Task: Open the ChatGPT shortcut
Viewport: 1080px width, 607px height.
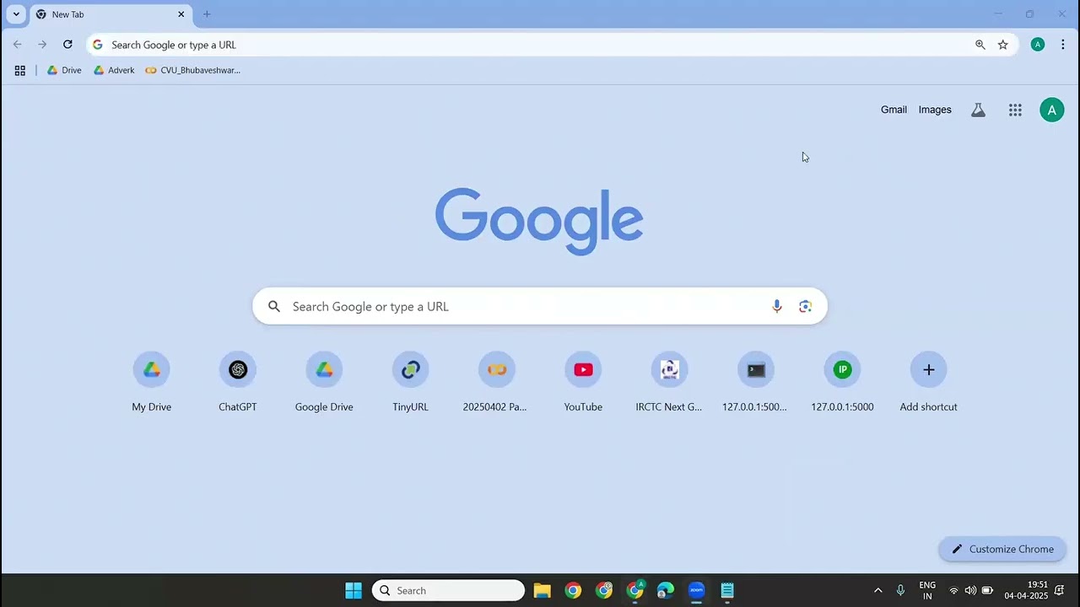Action: click(238, 382)
